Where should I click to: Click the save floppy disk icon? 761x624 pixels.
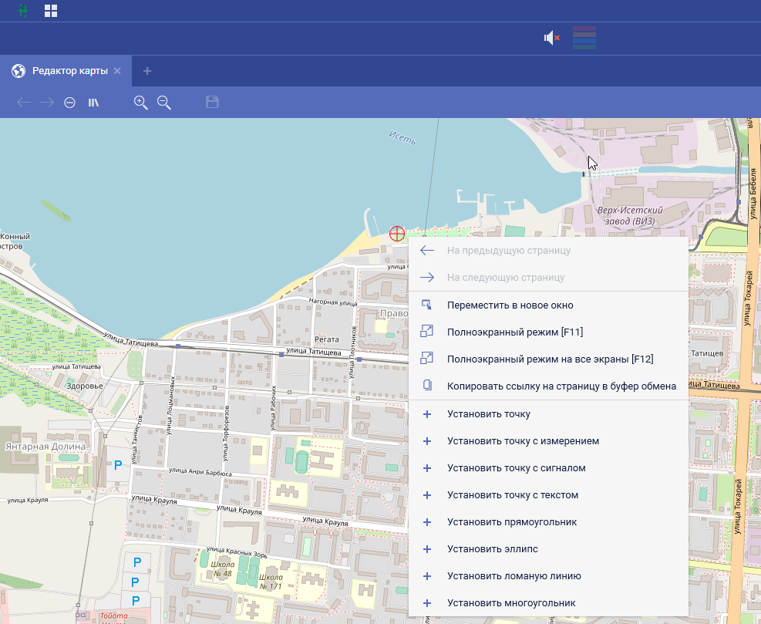[x=212, y=103]
